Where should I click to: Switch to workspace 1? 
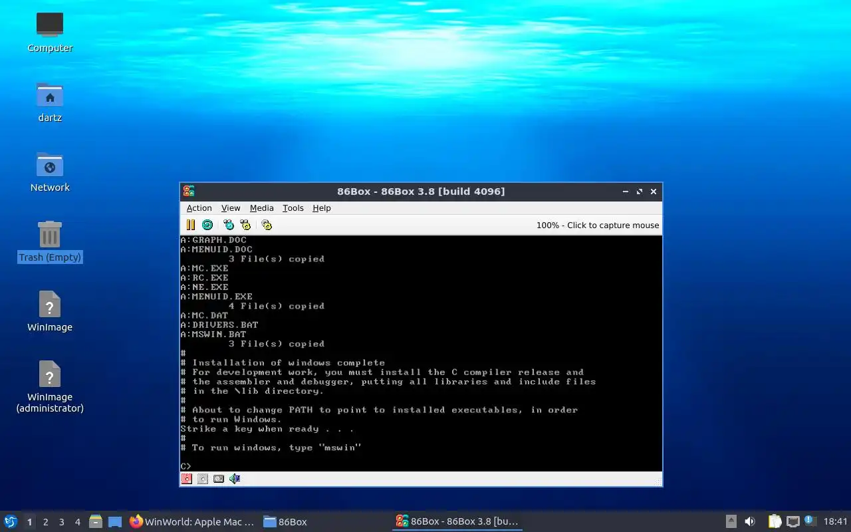(x=29, y=522)
